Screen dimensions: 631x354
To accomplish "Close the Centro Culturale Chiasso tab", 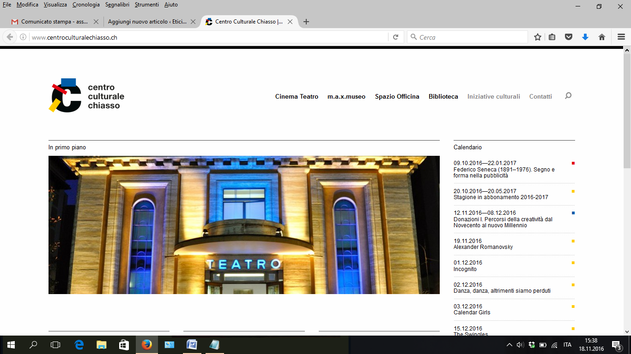I will (x=290, y=22).
